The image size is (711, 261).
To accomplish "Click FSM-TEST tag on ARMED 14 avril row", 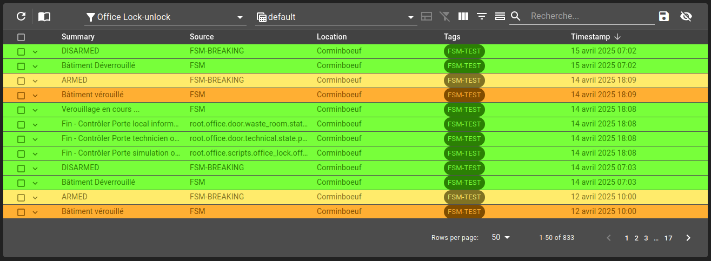I will pos(464,81).
